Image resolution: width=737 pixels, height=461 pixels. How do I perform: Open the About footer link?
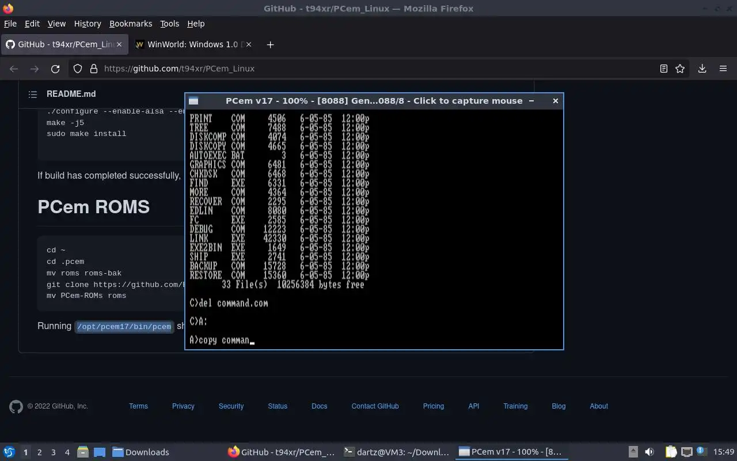pyautogui.click(x=599, y=406)
